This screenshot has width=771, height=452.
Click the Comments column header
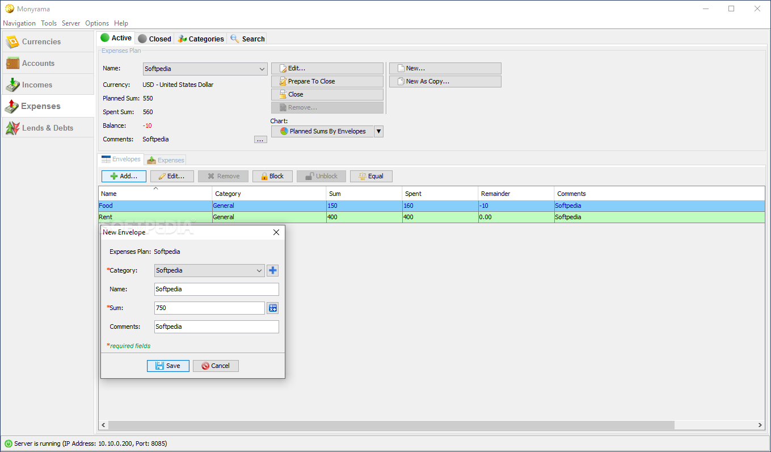coord(659,193)
